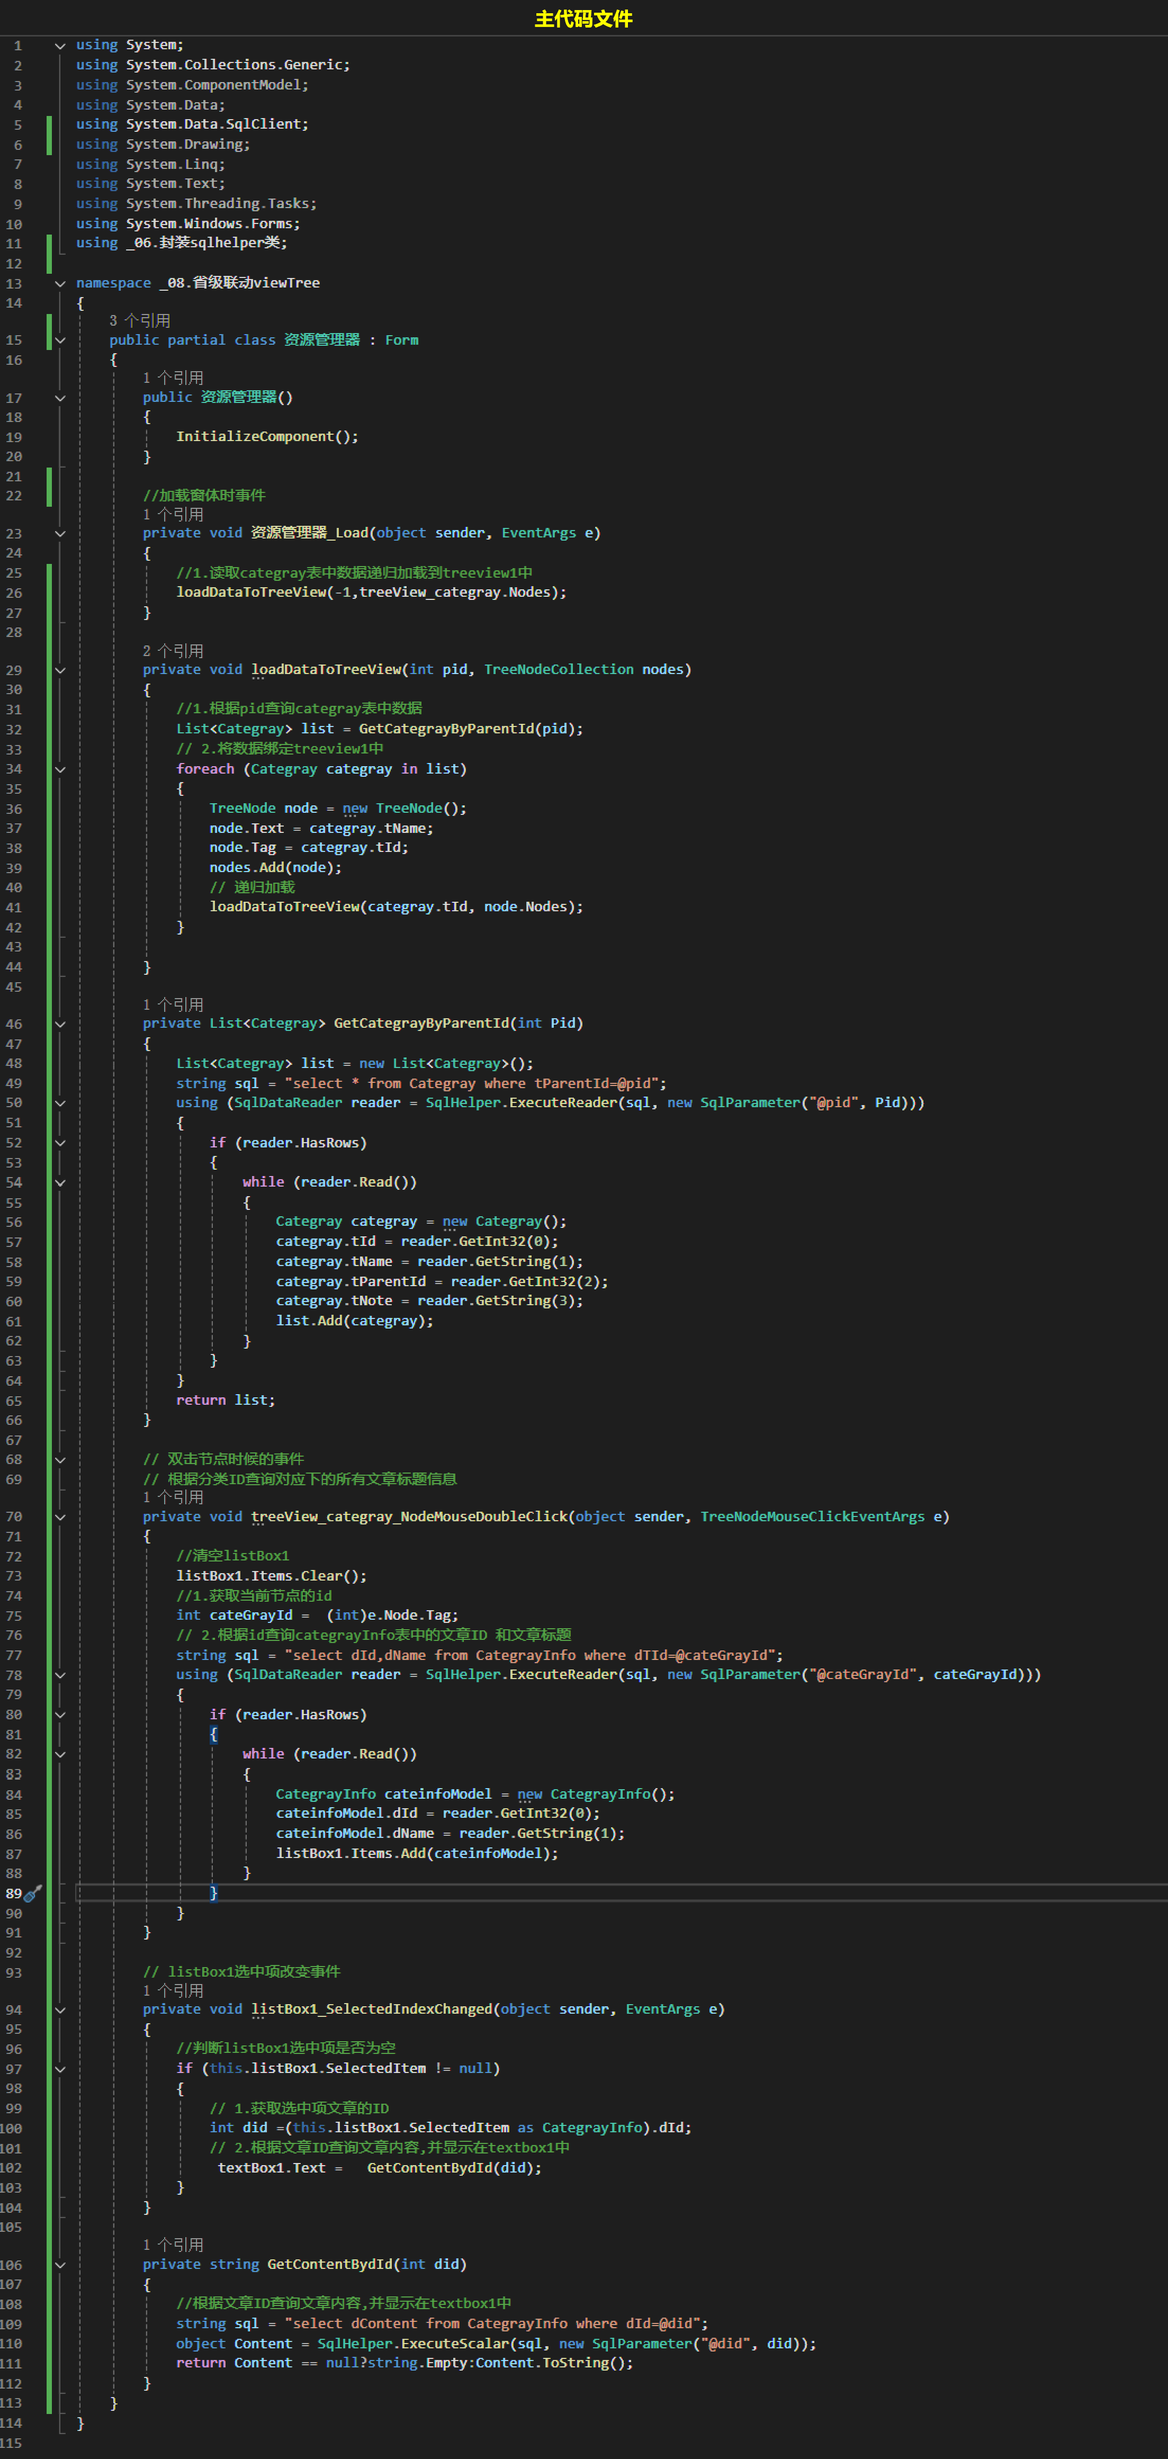Fold the listBox1_SelectedIndexChanged method
The image size is (1168, 2459).
tap(60, 2009)
